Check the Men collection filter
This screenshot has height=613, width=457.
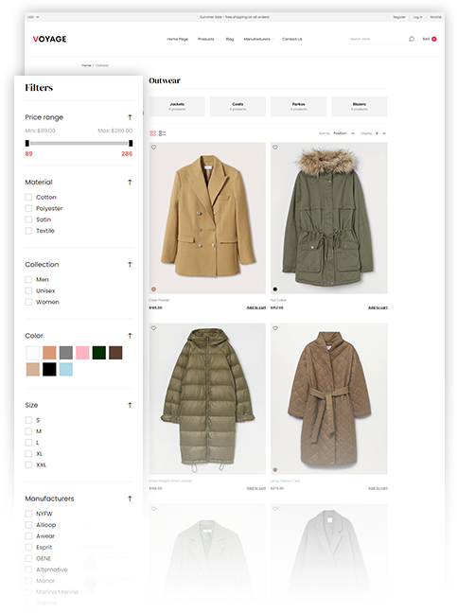click(x=28, y=279)
